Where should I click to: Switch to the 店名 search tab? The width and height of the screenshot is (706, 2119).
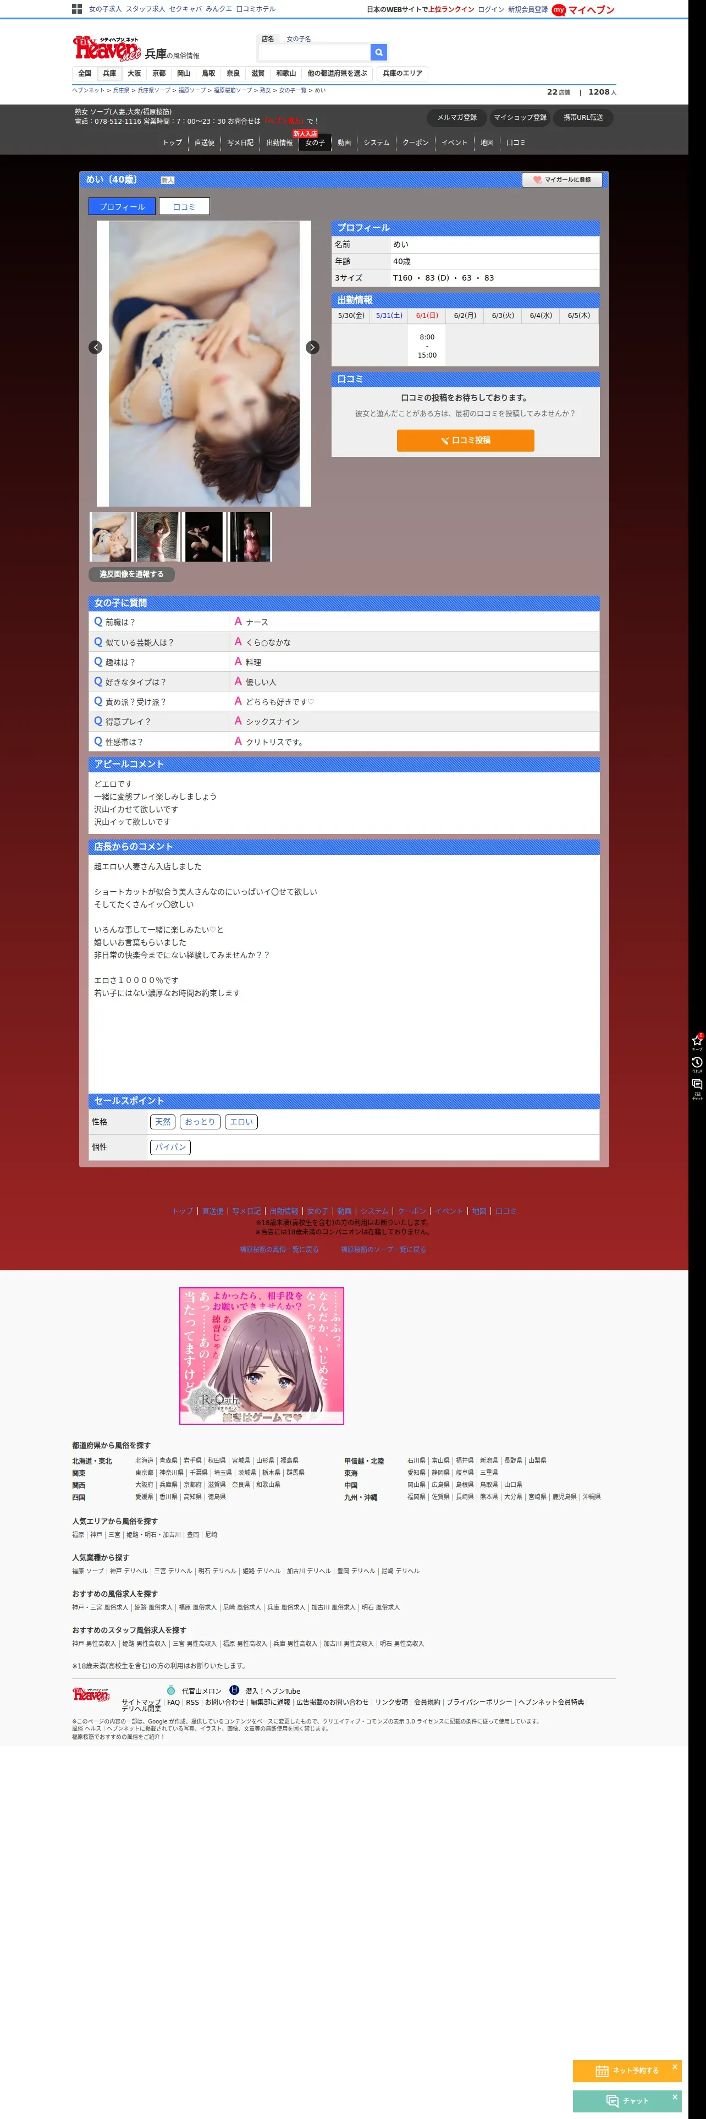pyautogui.click(x=268, y=39)
